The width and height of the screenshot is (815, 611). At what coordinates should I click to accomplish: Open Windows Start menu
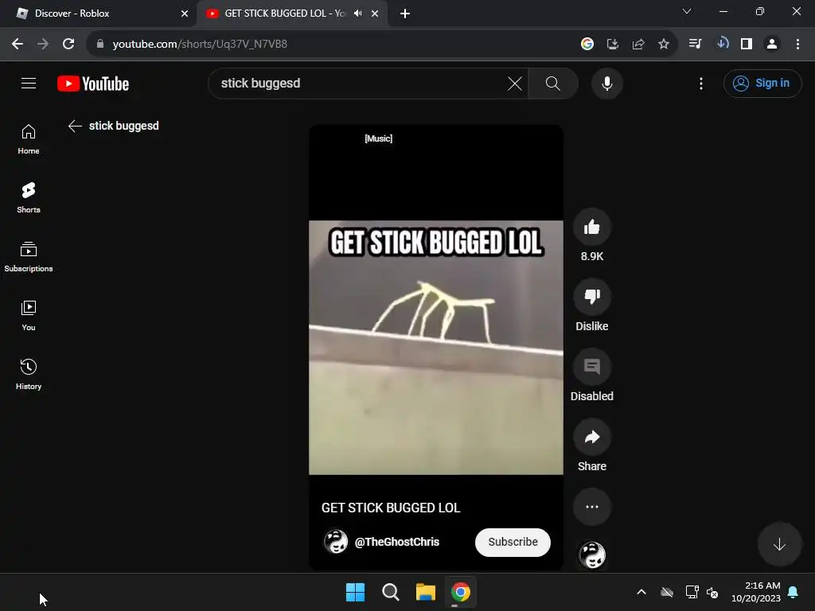(x=356, y=592)
